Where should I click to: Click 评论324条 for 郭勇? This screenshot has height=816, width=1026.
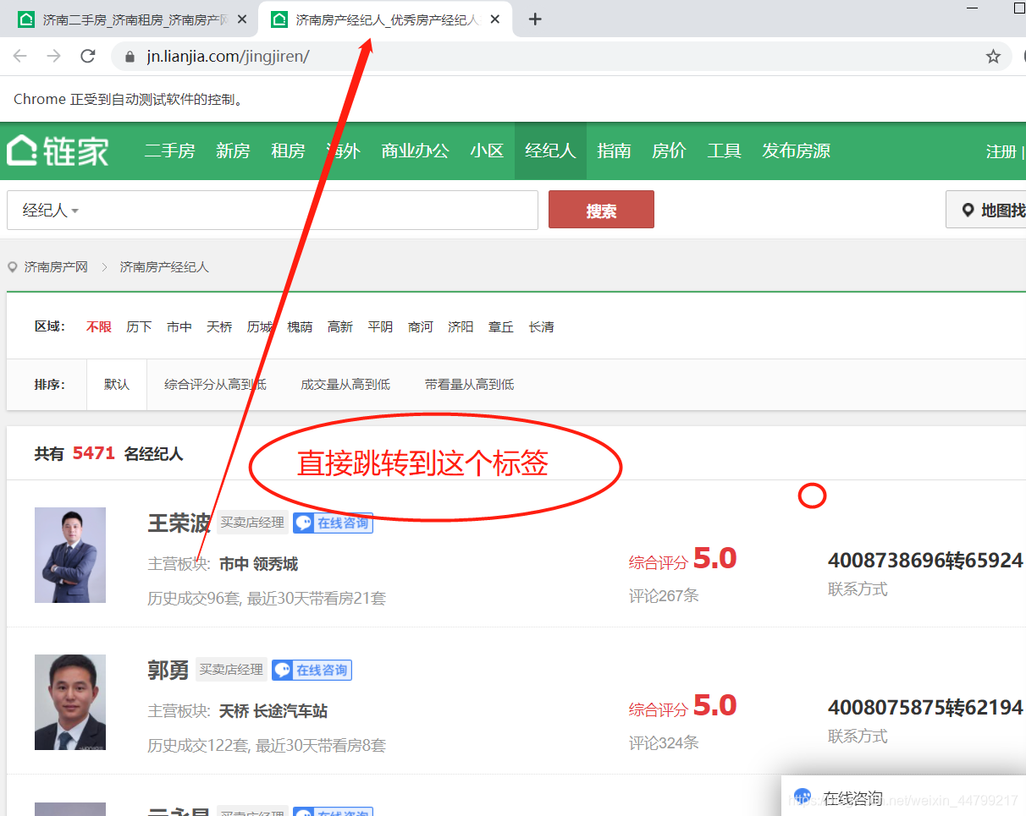click(664, 742)
